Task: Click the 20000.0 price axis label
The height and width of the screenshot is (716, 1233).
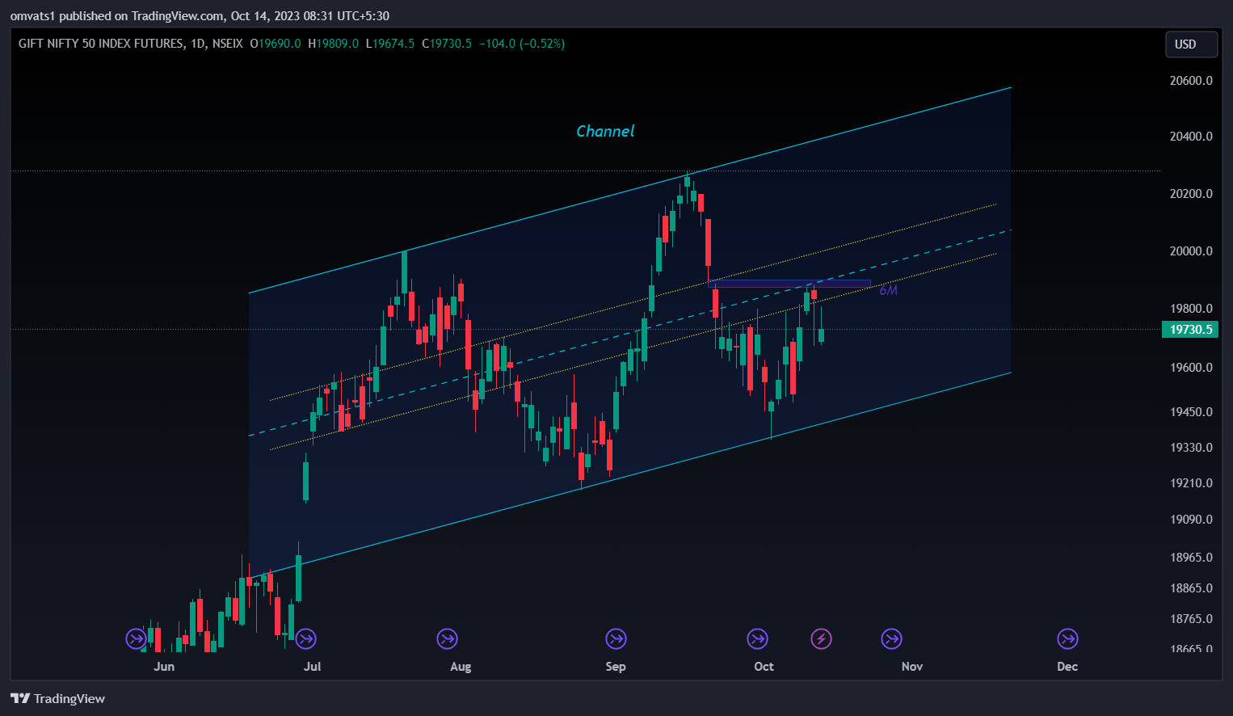Action: coord(1191,251)
